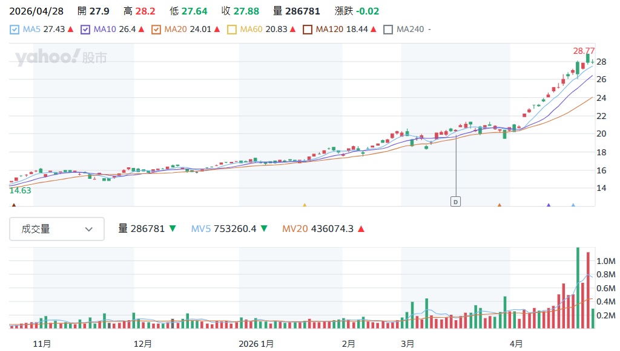The width and height of the screenshot is (620, 351).
Task: Click the light blue triangle marker in April
Action: tap(573, 205)
